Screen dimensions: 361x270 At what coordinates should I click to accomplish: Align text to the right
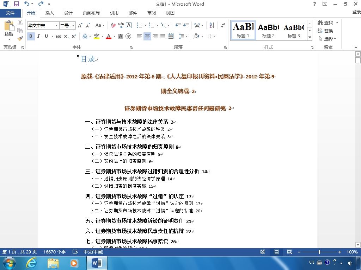[x=155, y=36]
